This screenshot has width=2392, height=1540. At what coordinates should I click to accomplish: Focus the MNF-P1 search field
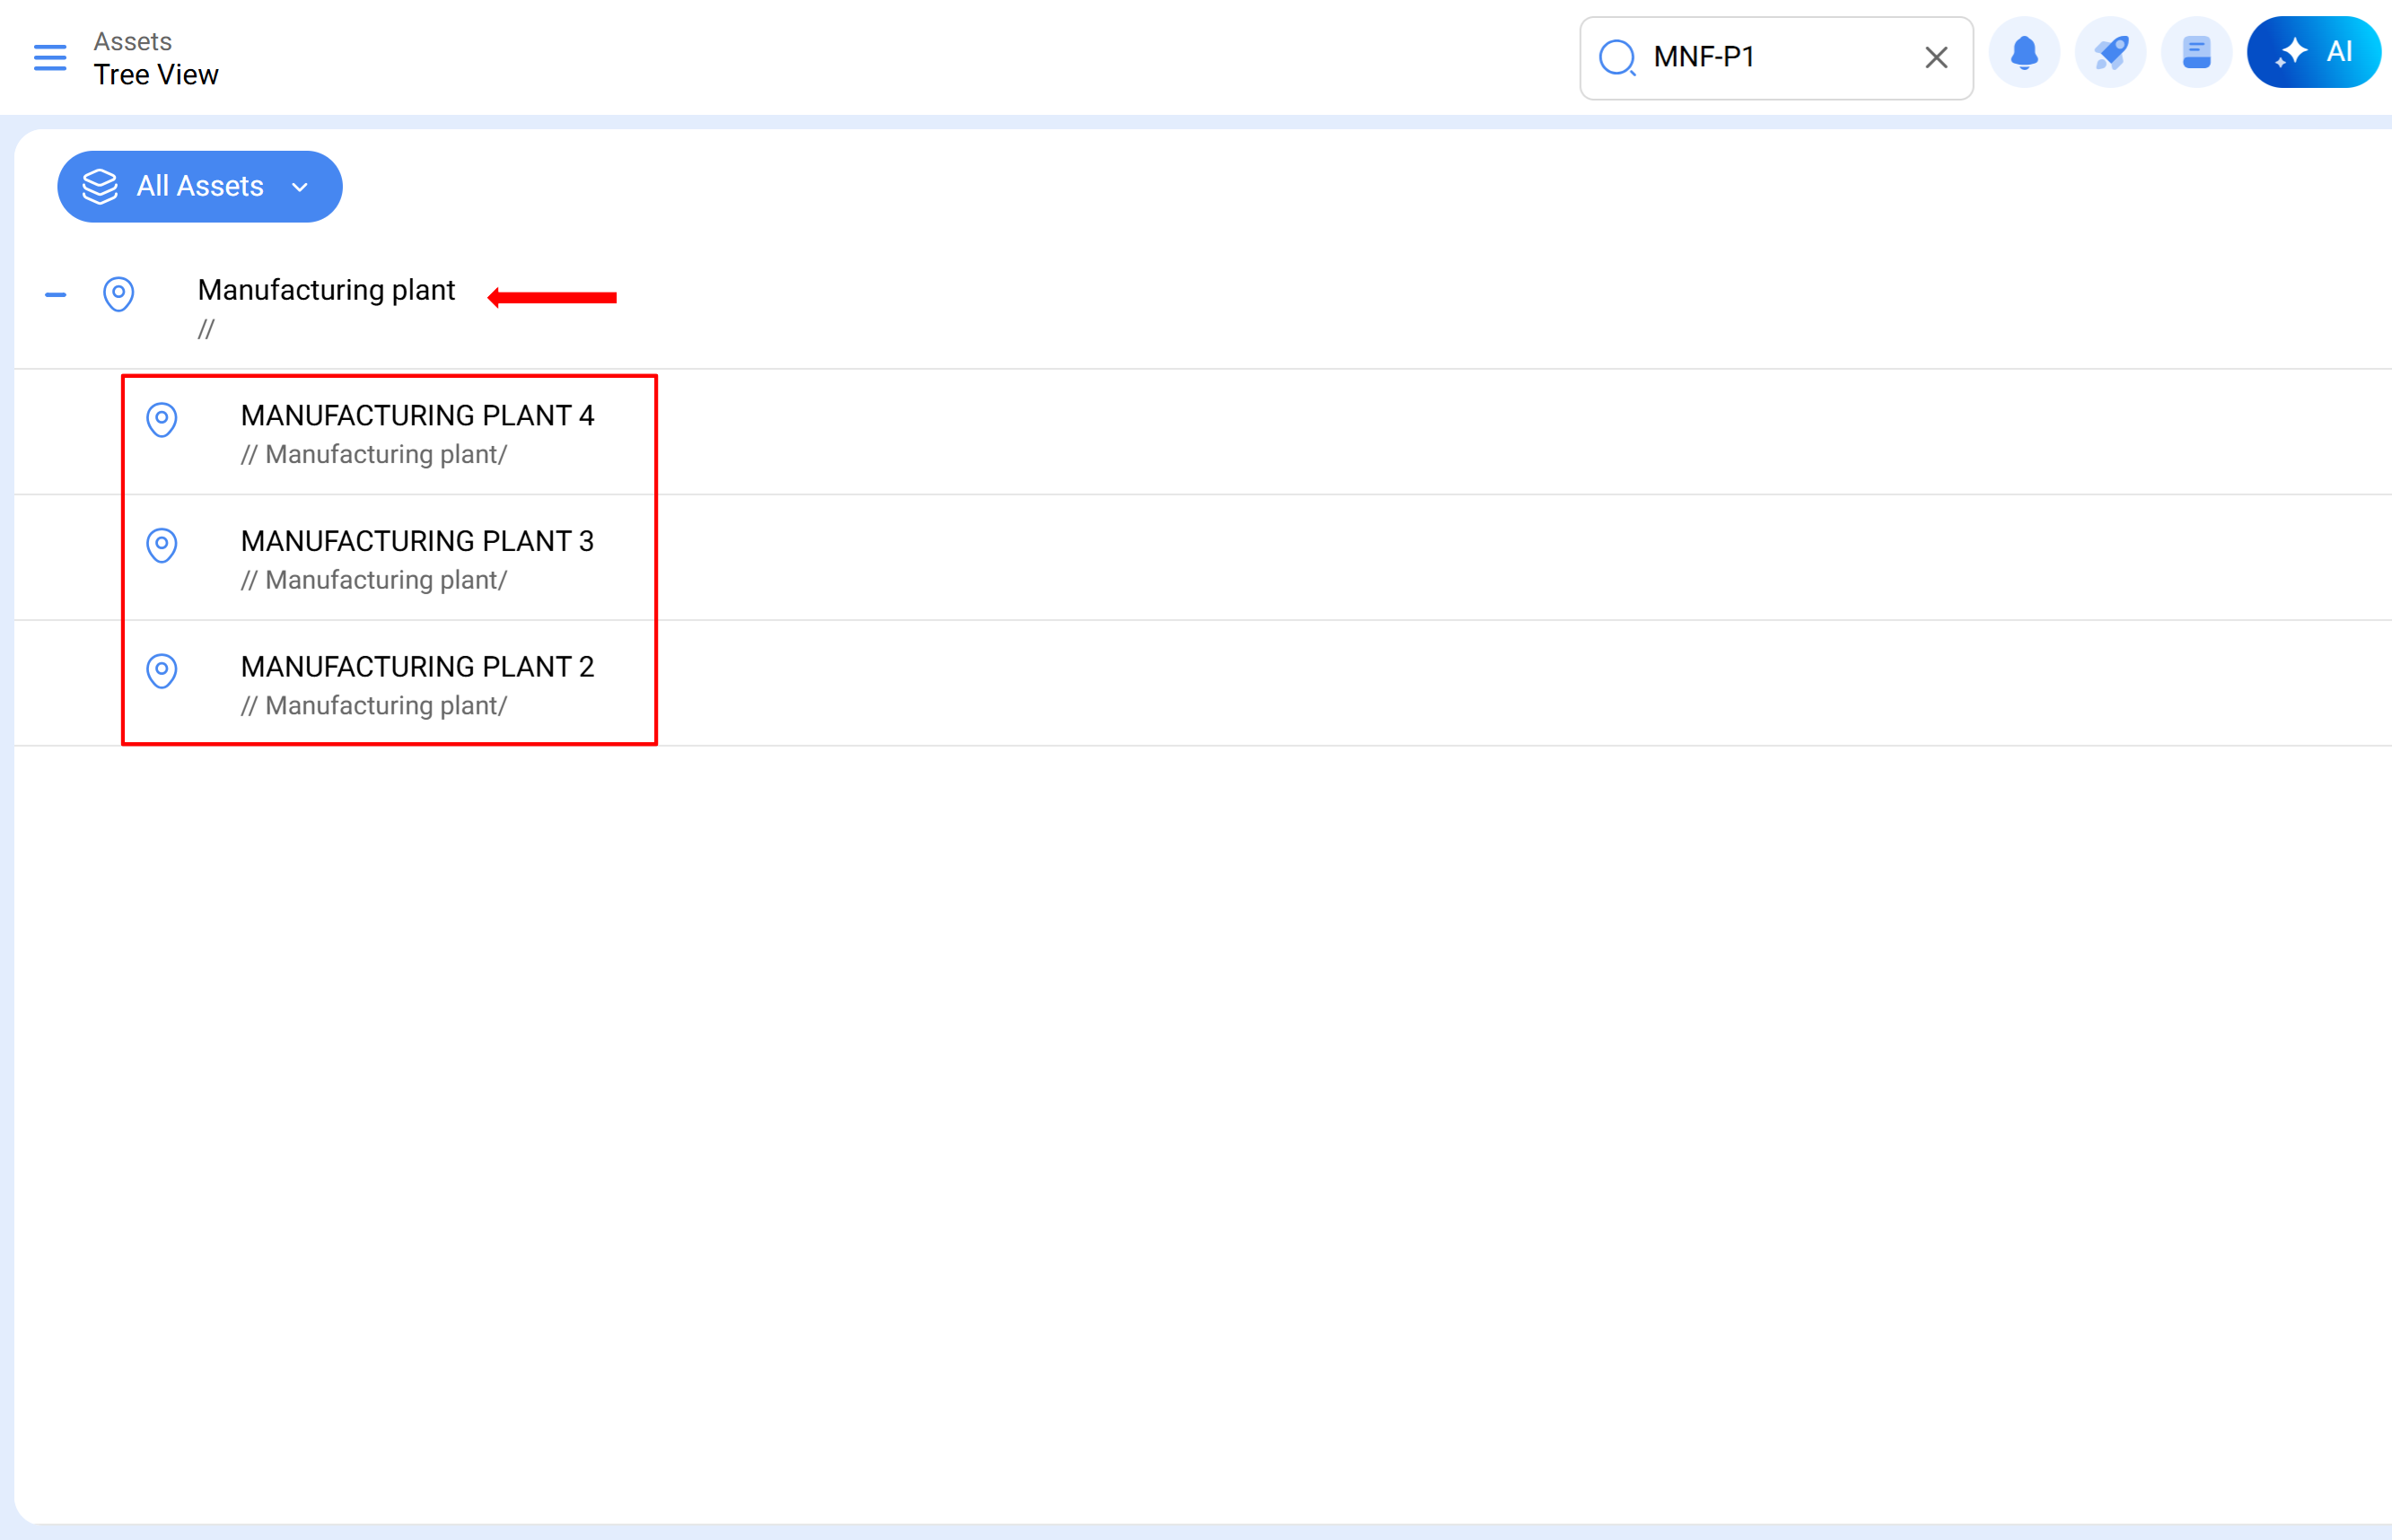pyautogui.click(x=1770, y=58)
